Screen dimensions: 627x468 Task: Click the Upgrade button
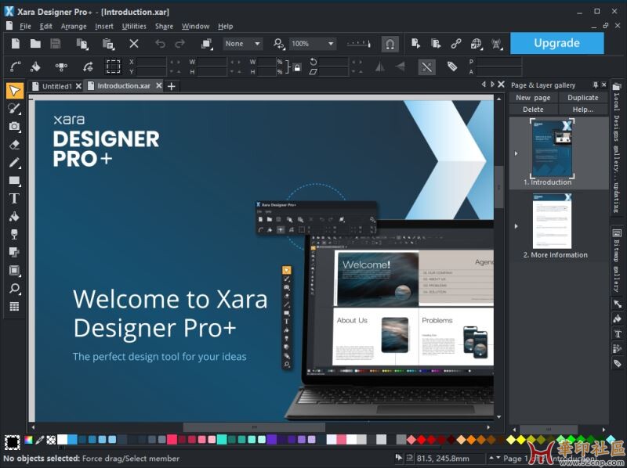click(556, 43)
